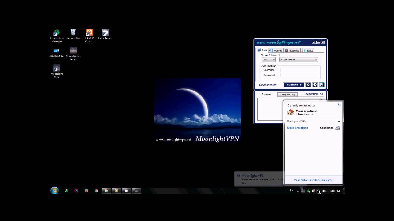The width and height of the screenshot is (394, 221).
Task: Click the gear settings icon beside Connect
Action: [315, 85]
